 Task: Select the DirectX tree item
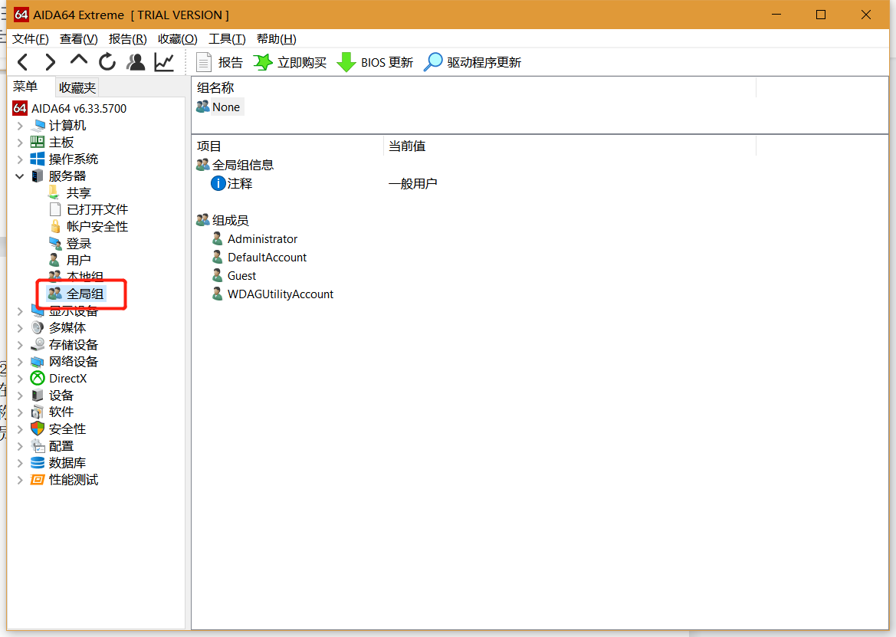coord(67,379)
